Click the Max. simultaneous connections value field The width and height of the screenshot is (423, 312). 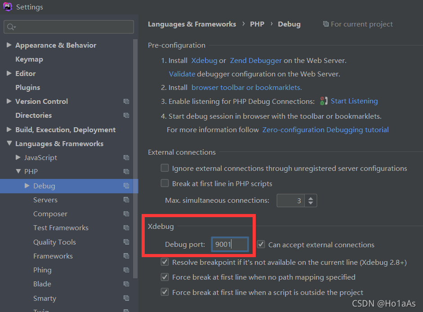coord(291,201)
